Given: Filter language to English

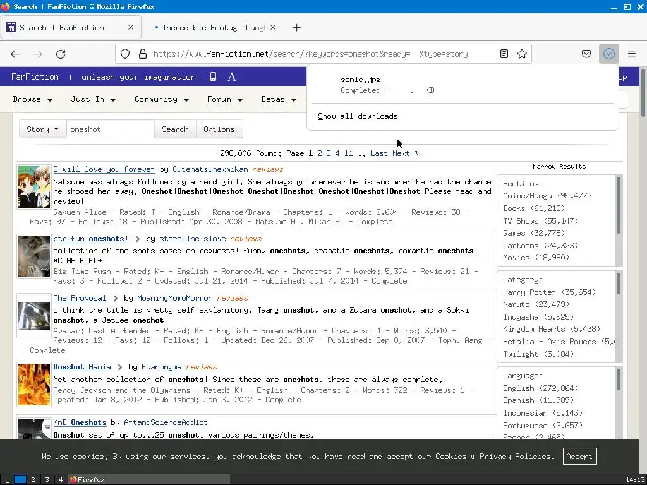Looking at the screenshot, I should click(541, 388).
